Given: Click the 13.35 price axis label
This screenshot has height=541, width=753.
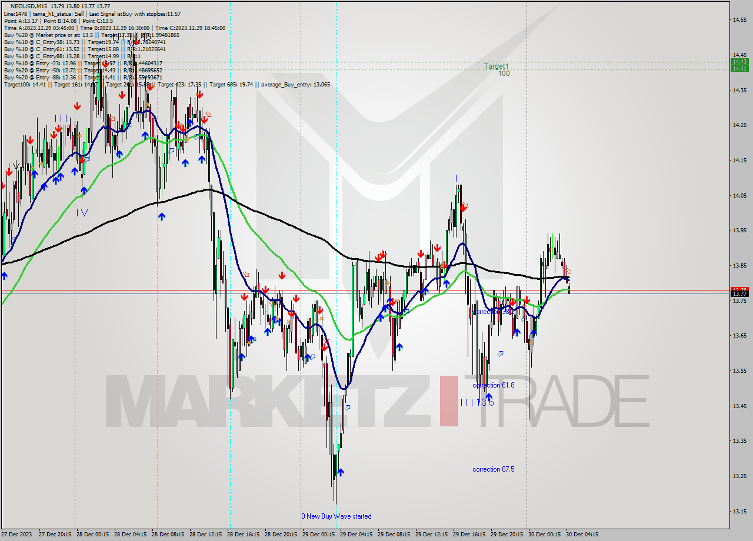Looking at the screenshot, I should tap(739, 440).
